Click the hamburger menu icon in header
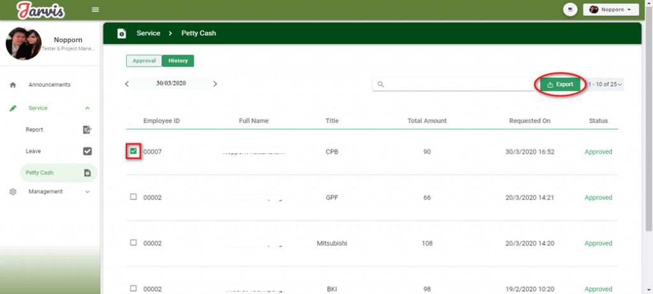The height and width of the screenshot is (294, 653). 96,10
